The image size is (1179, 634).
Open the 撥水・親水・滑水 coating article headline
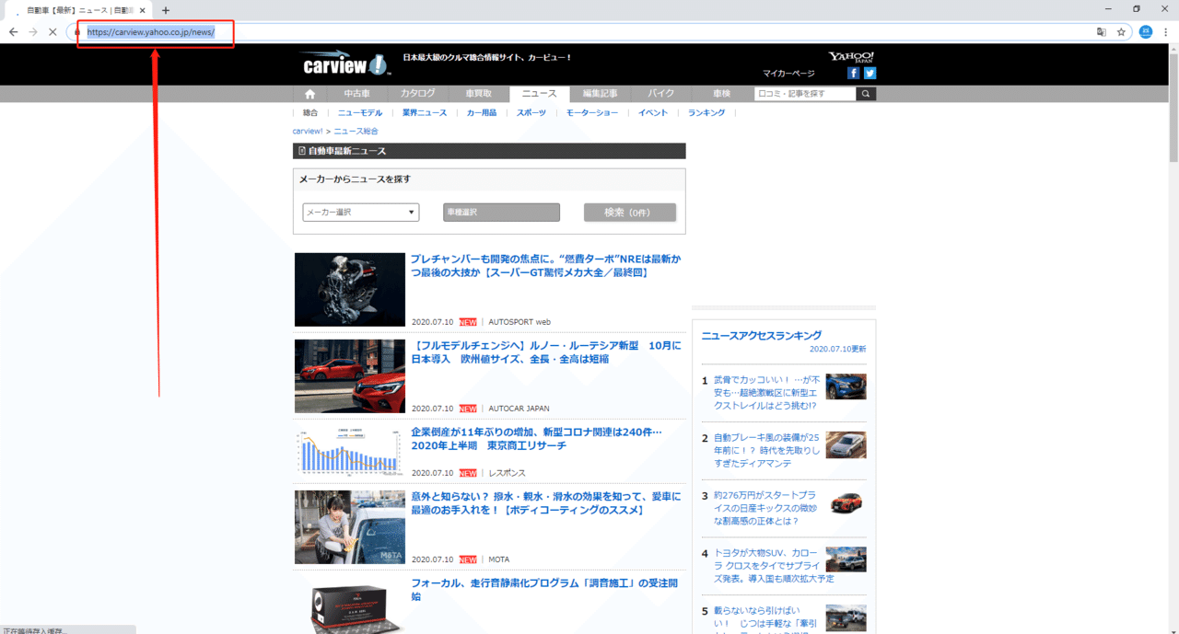point(545,503)
